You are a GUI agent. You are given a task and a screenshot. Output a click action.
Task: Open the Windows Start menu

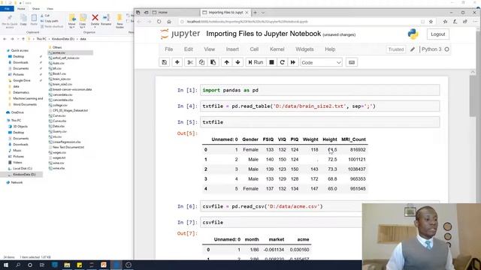[x=6, y=265]
